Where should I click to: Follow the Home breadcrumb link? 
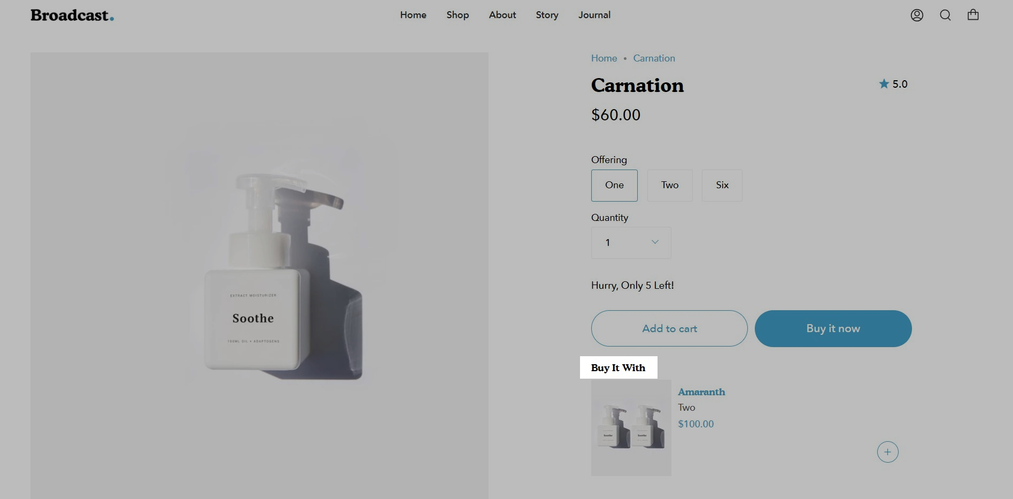[x=604, y=58]
